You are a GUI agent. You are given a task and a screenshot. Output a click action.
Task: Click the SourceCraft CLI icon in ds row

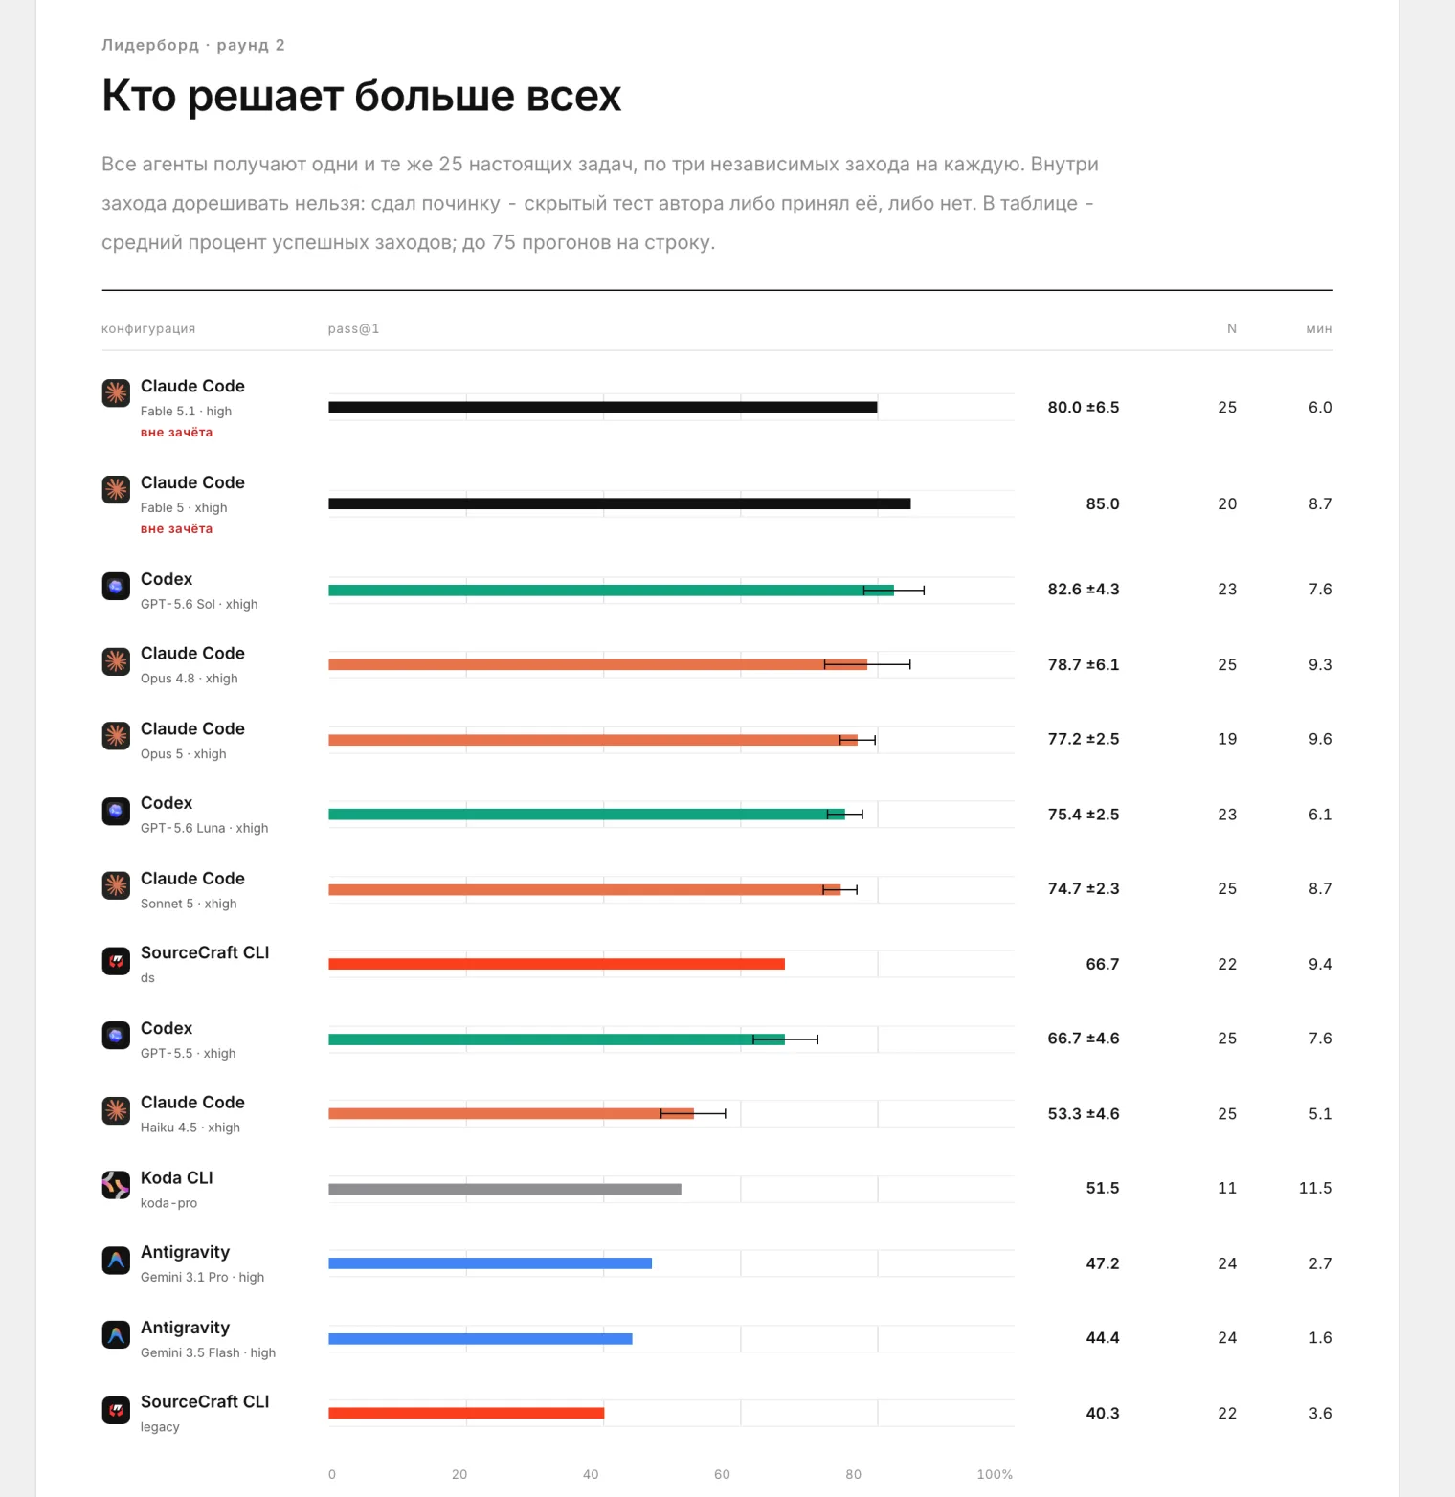[x=116, y=960]
